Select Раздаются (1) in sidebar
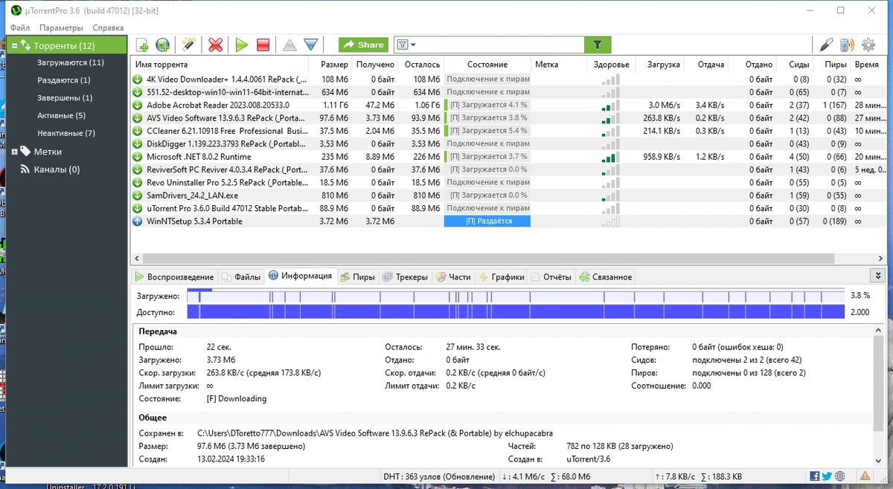 64,80
